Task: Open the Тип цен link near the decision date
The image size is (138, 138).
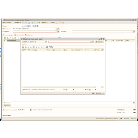Action: [42, 110]
